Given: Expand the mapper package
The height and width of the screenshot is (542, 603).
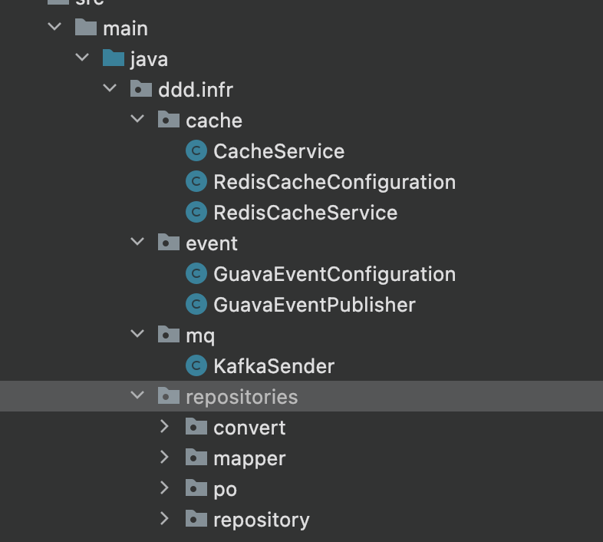Looking at the screenshot, I should (164, 457).
